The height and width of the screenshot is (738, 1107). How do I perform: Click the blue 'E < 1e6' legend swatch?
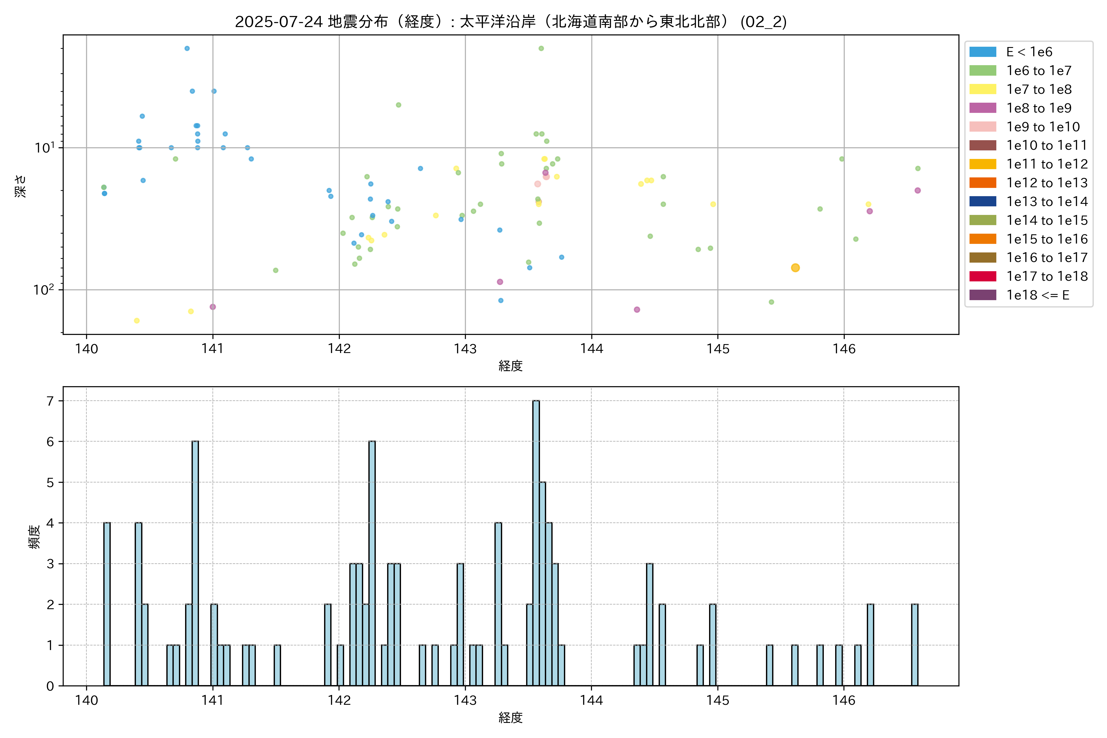tap(982, 52)
